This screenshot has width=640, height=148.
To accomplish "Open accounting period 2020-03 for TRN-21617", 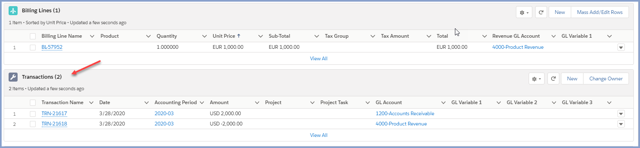I will pyautogui.click(x=164, y=114).
